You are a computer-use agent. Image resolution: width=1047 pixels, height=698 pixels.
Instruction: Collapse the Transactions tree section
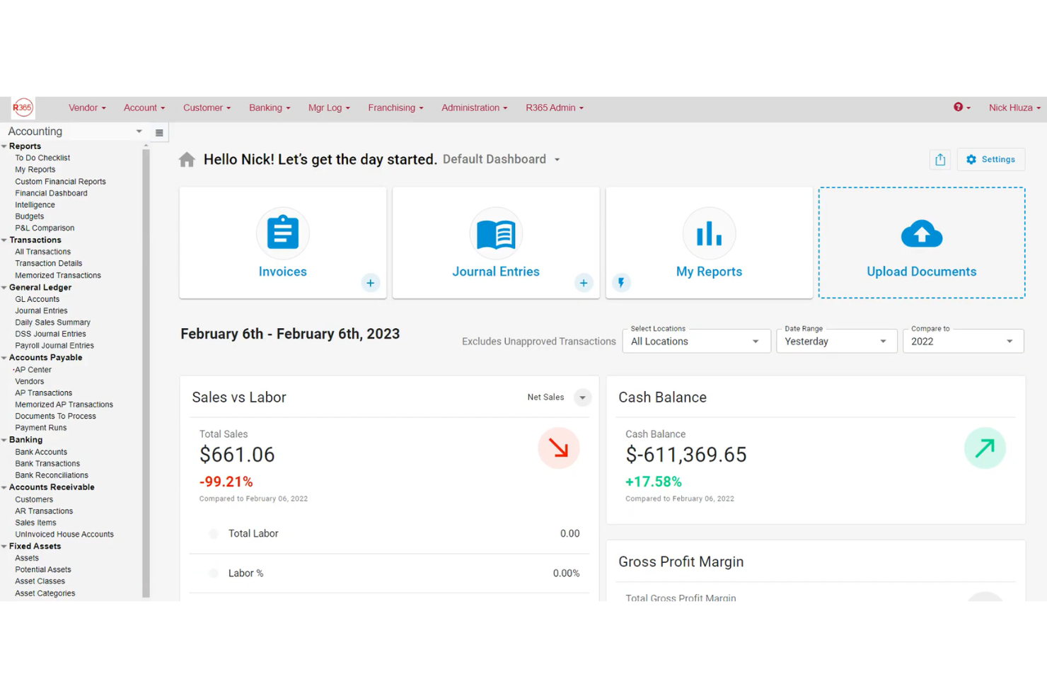pos(4,240)
